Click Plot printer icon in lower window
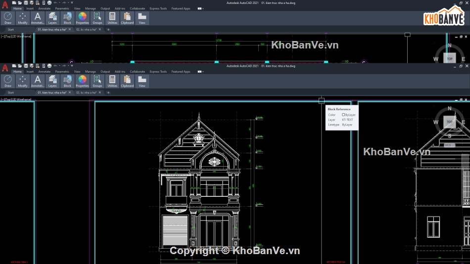This screenshot has height=264, width=470. click(49, 66)
